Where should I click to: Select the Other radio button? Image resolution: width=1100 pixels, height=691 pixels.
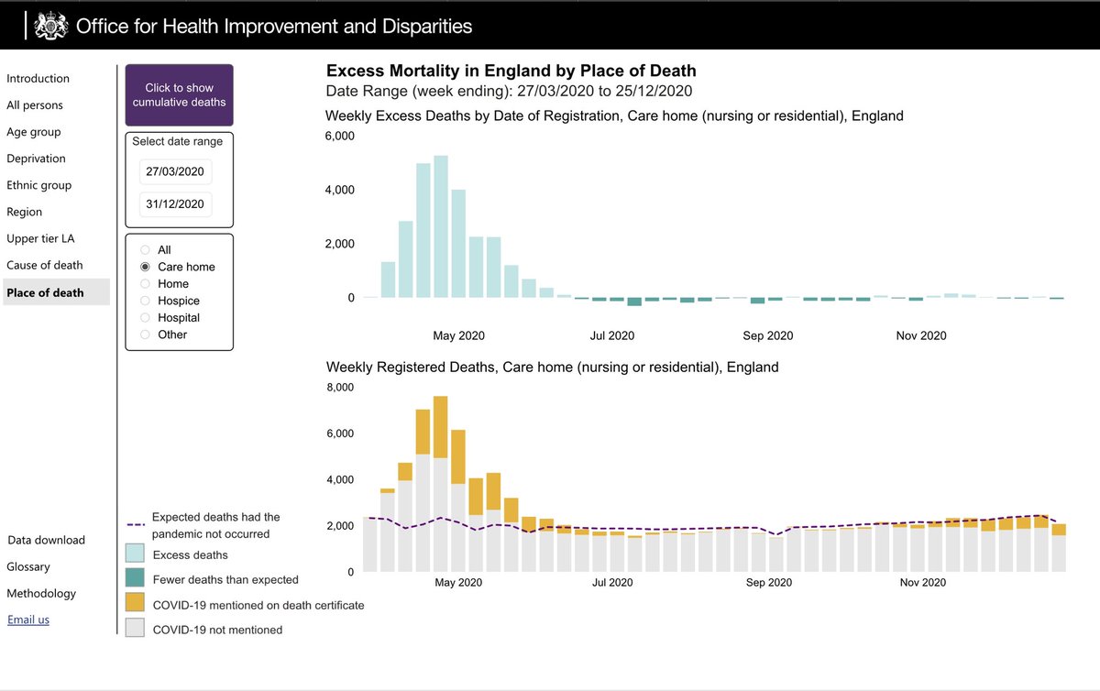[145, 335]
